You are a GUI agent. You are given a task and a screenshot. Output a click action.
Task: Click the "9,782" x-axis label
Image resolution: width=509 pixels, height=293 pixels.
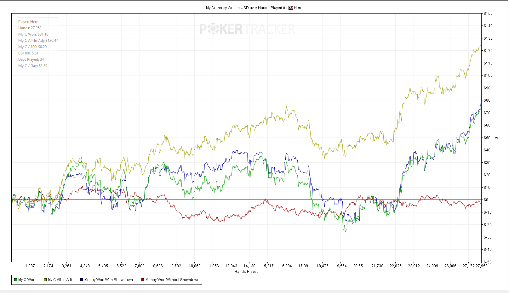pyautogui.click(x=176, y=266)
